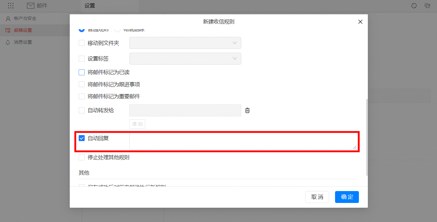Click inside the 自动回复 text area
The width and height of the screenshot is (437, 222).
tap(243, 141)
